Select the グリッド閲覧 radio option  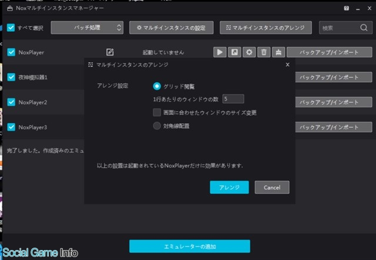click(157, 86)
